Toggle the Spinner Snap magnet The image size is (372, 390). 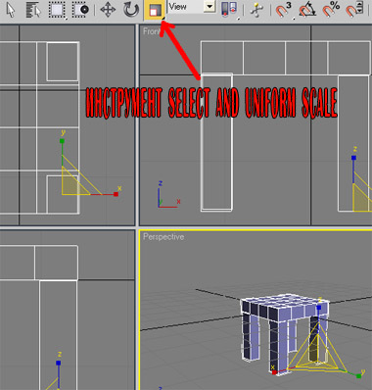click(x=354, y=10)
